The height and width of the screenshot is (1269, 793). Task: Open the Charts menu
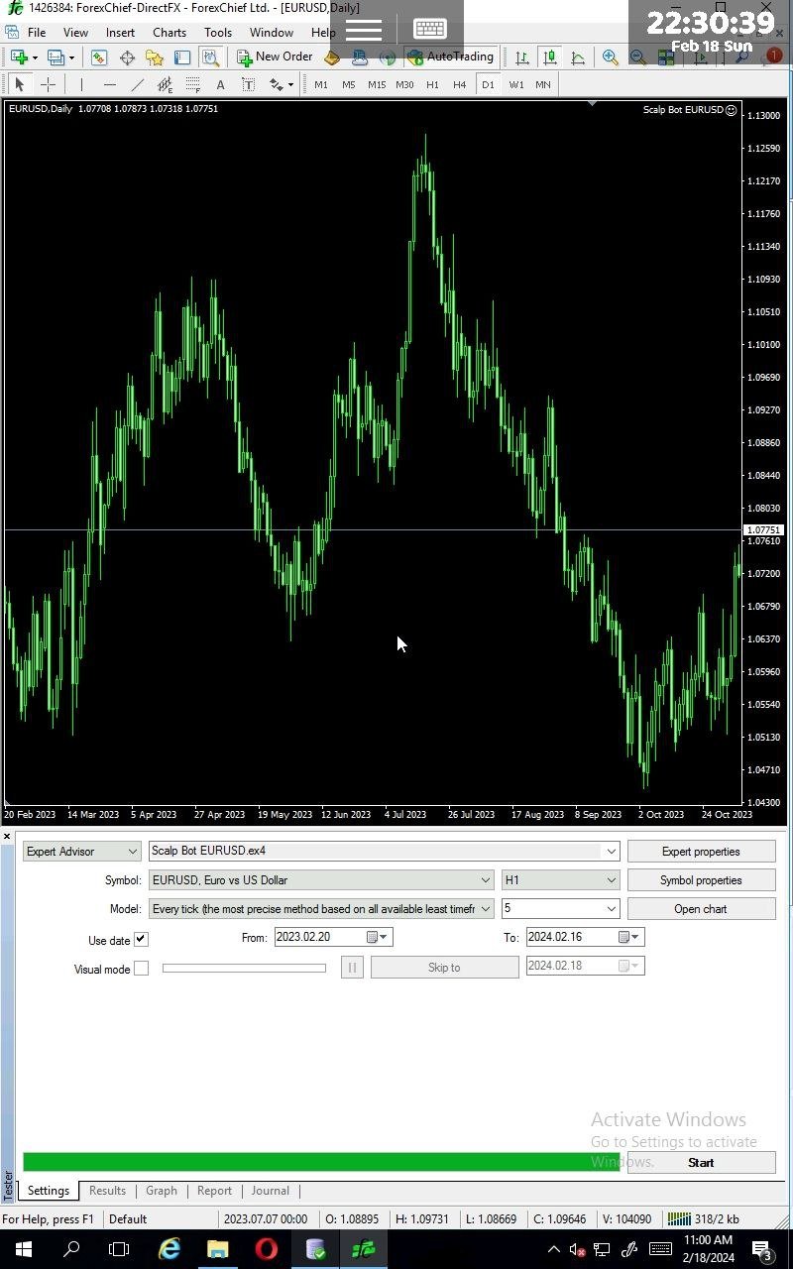pyautogui.click(x=169, y=32)
